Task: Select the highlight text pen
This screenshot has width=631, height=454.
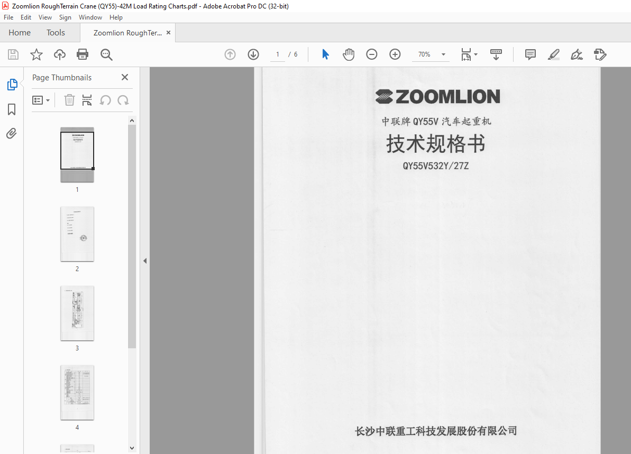Action: (x=554, y=54)
